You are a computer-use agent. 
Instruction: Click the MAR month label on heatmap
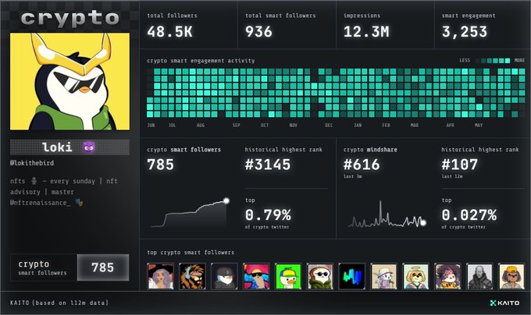414,125
